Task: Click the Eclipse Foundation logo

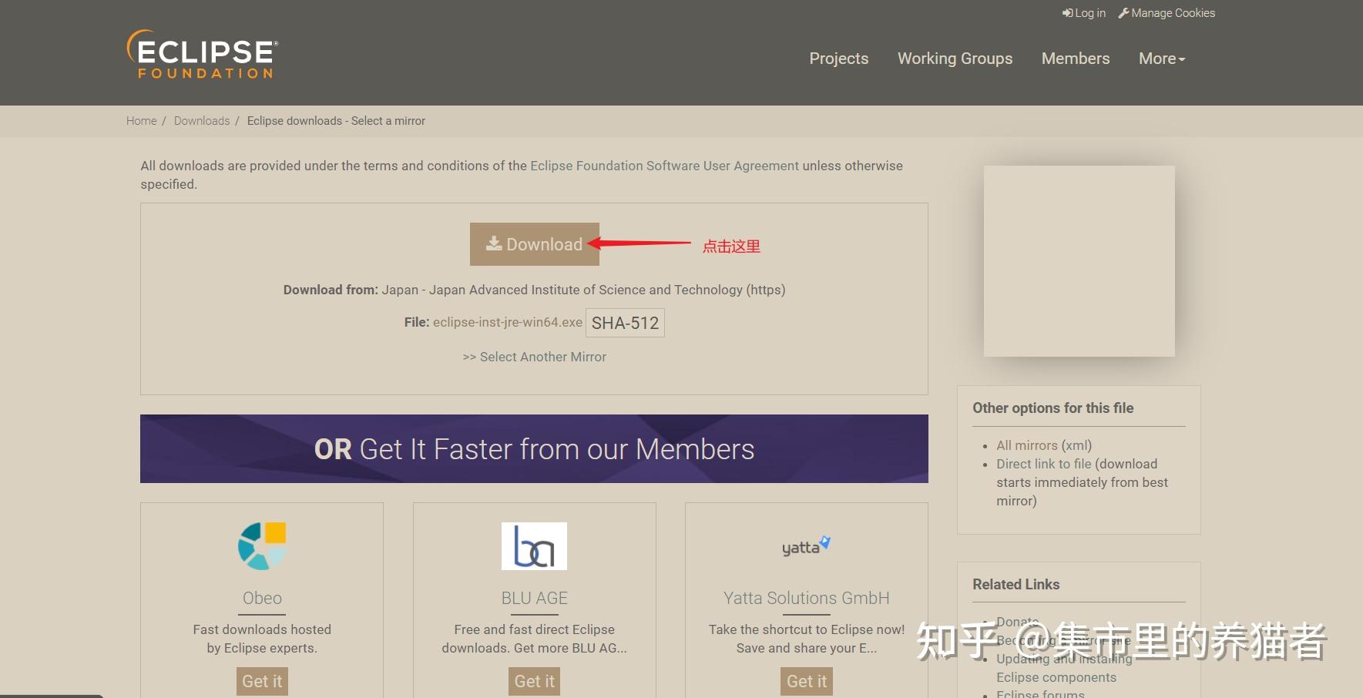Action: 201,54
